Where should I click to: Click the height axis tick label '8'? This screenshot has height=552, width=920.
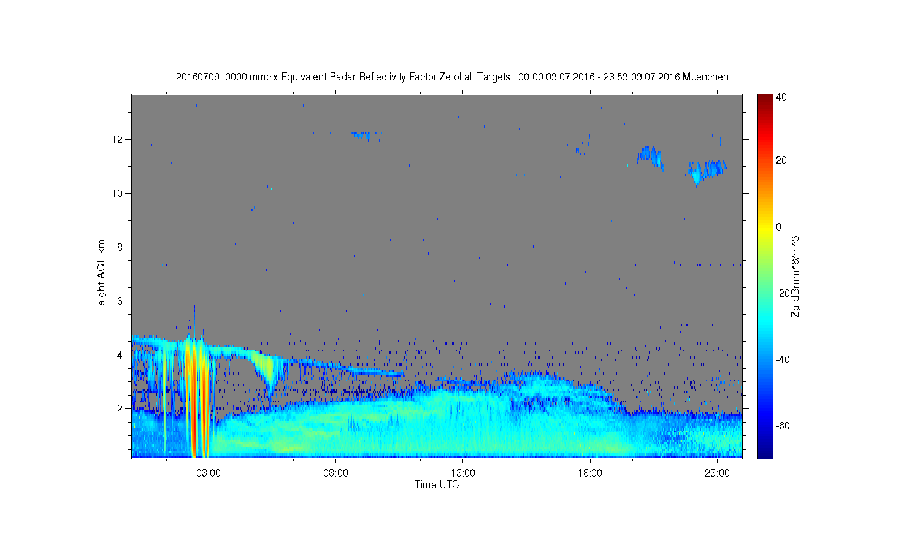pos(121,247)
